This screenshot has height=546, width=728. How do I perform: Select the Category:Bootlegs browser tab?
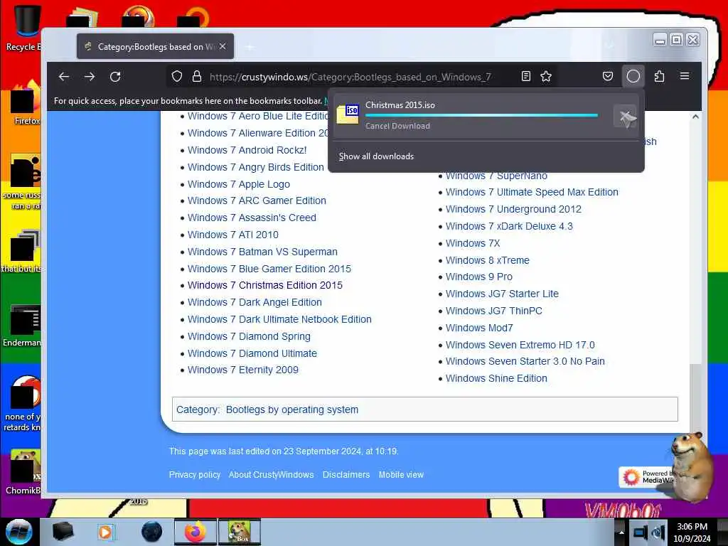tap(156, 46)
